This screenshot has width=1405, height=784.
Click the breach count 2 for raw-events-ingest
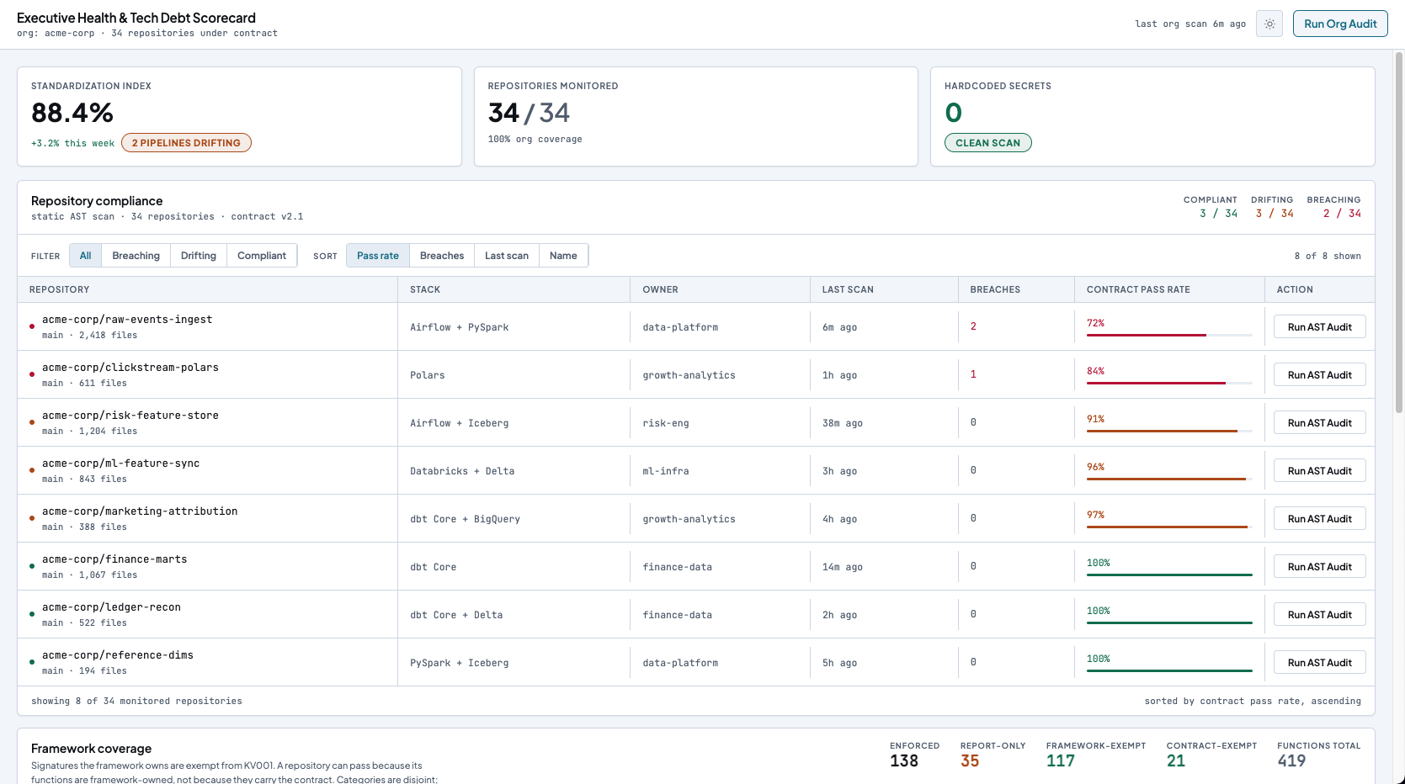[973, 326]
